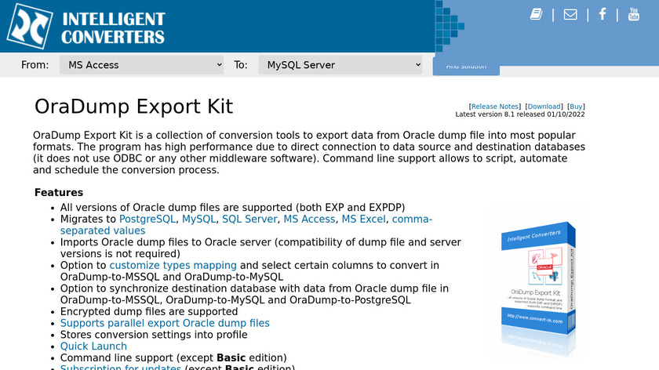
Task: Open the MS Access link in Features
Action: 309,219
